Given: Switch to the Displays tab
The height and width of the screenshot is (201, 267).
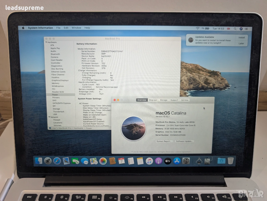Looking at the screenshot, I should click(x=153, y=100).
